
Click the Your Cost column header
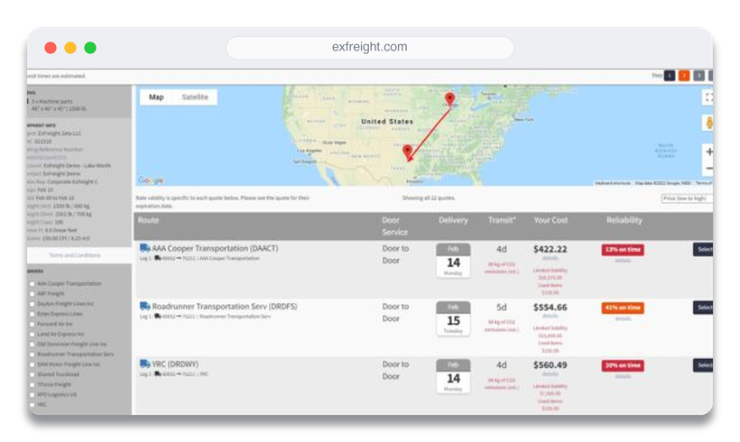[550, 220]
